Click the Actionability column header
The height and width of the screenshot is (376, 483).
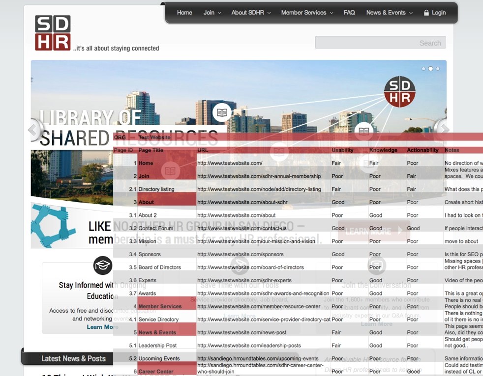[423, 150]
